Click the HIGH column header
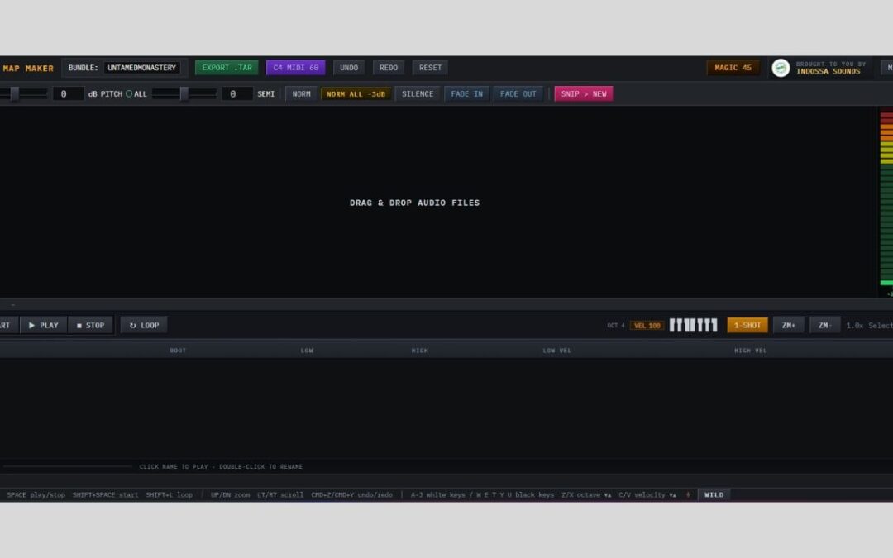The image size is (893, 558). tap(420, 351)
